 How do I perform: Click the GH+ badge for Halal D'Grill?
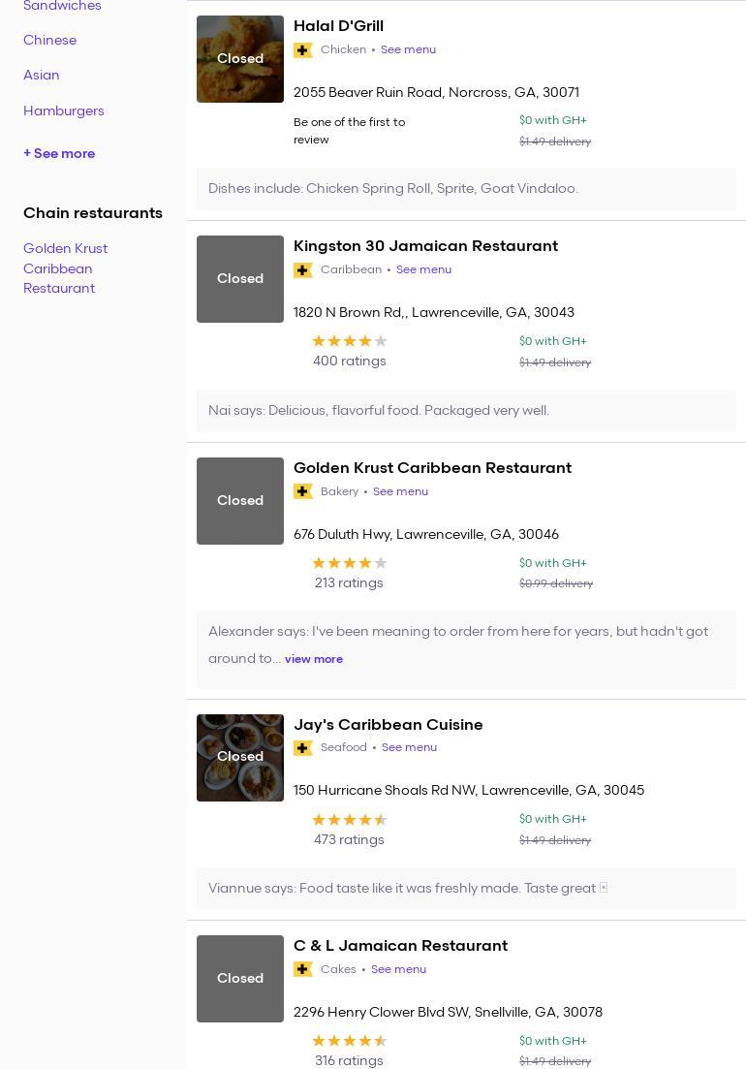click(x=303, y=50)
